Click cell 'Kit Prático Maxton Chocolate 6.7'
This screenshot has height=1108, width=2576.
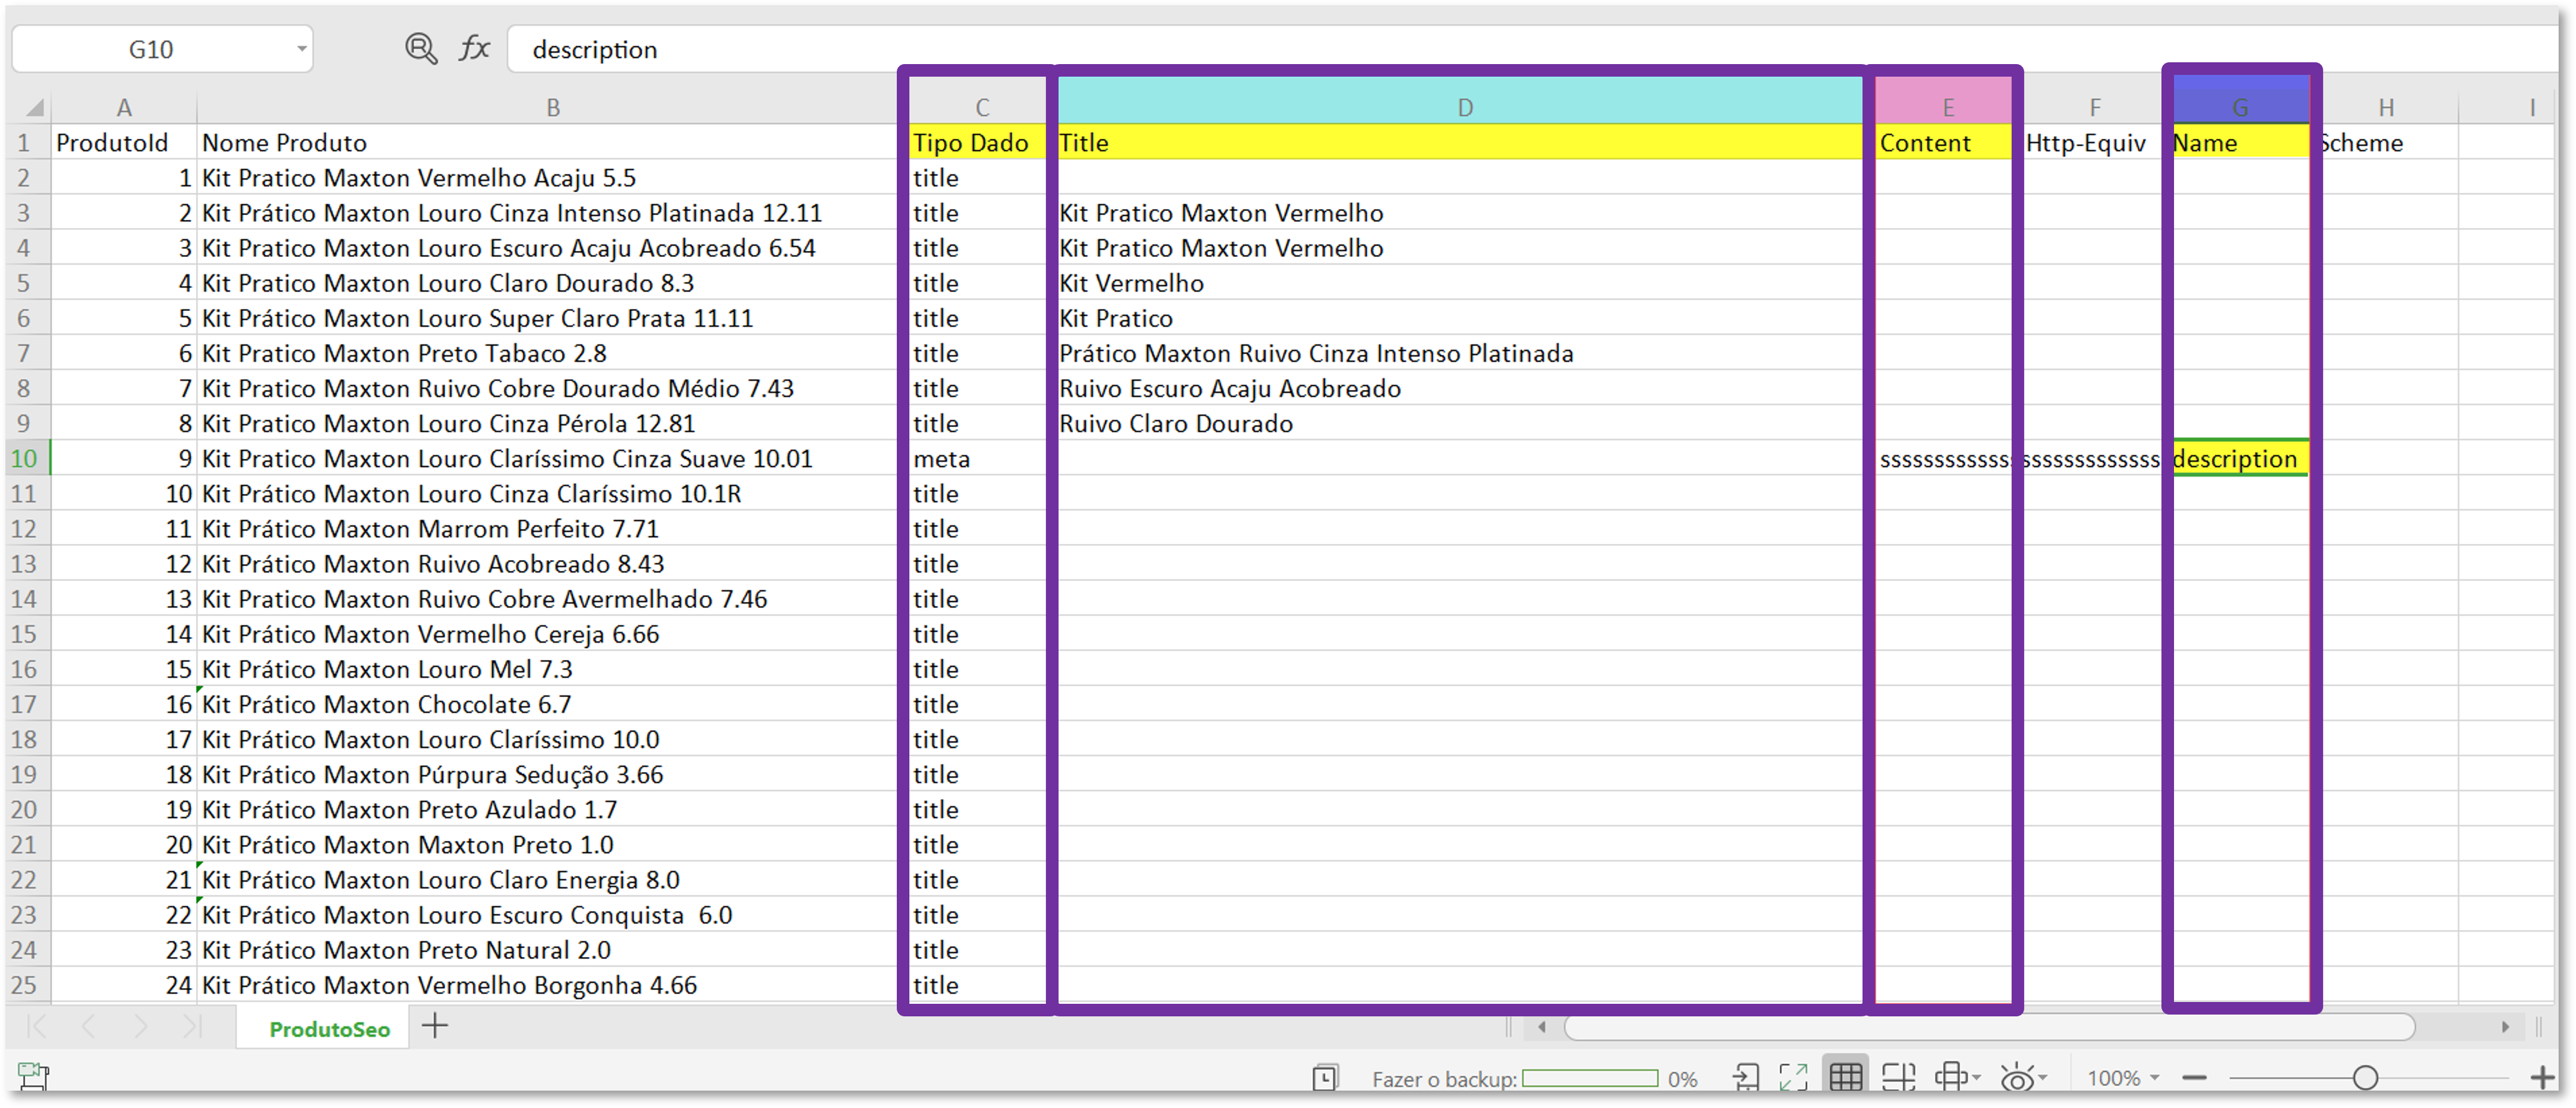[x=548, y=704]
